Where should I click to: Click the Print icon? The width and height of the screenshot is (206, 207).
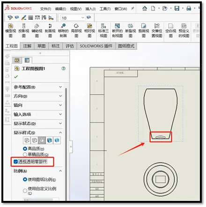189,8
